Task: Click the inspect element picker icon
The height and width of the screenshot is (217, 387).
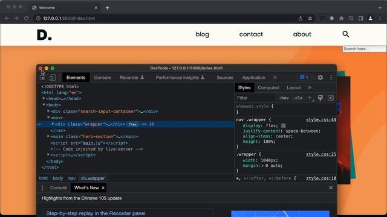Action: (42, 78)
